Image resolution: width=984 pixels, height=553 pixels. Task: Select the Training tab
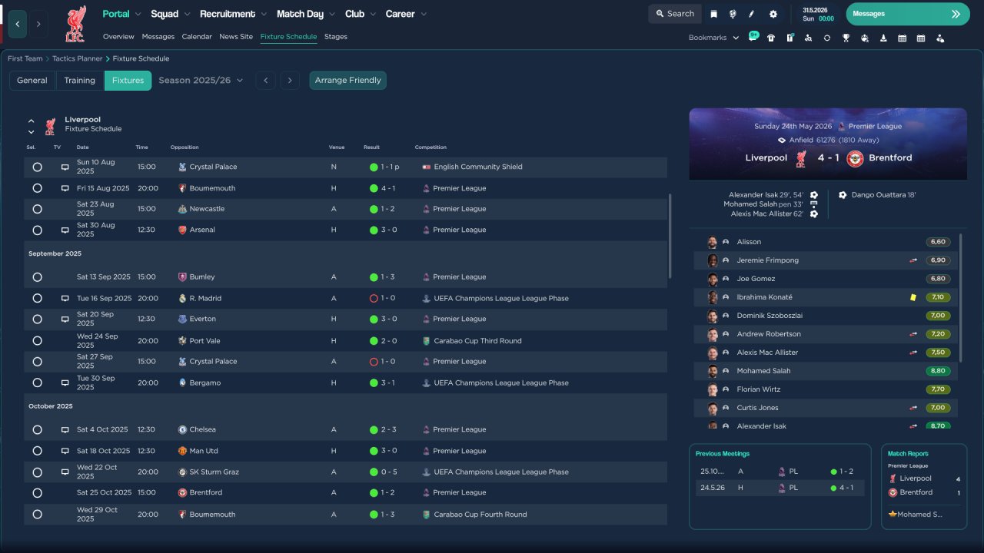click(x=80, y=81)
